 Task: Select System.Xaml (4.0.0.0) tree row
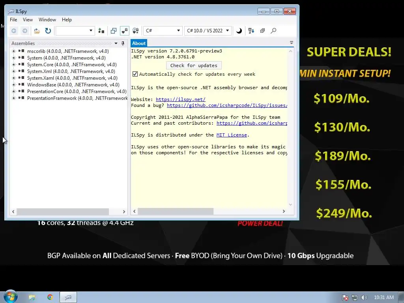(x=72, y=78)
